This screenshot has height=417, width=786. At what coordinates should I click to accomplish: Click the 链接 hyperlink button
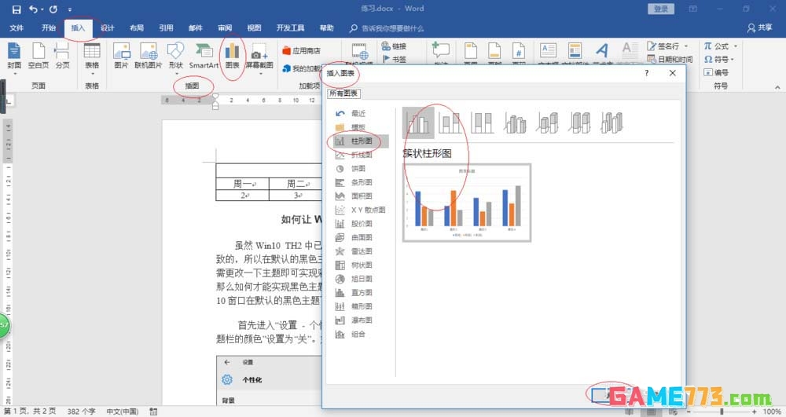point(394,46)
